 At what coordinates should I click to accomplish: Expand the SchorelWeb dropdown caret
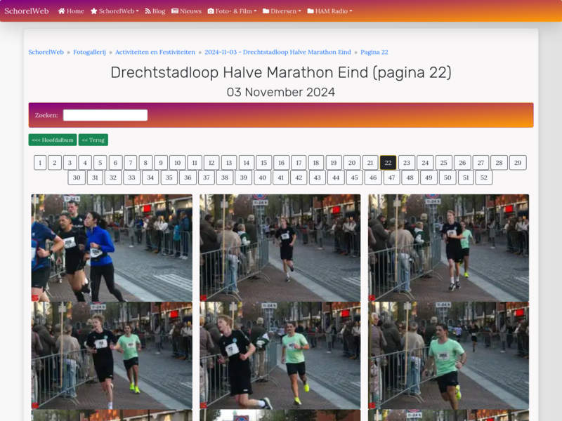(x=137, y=11)
